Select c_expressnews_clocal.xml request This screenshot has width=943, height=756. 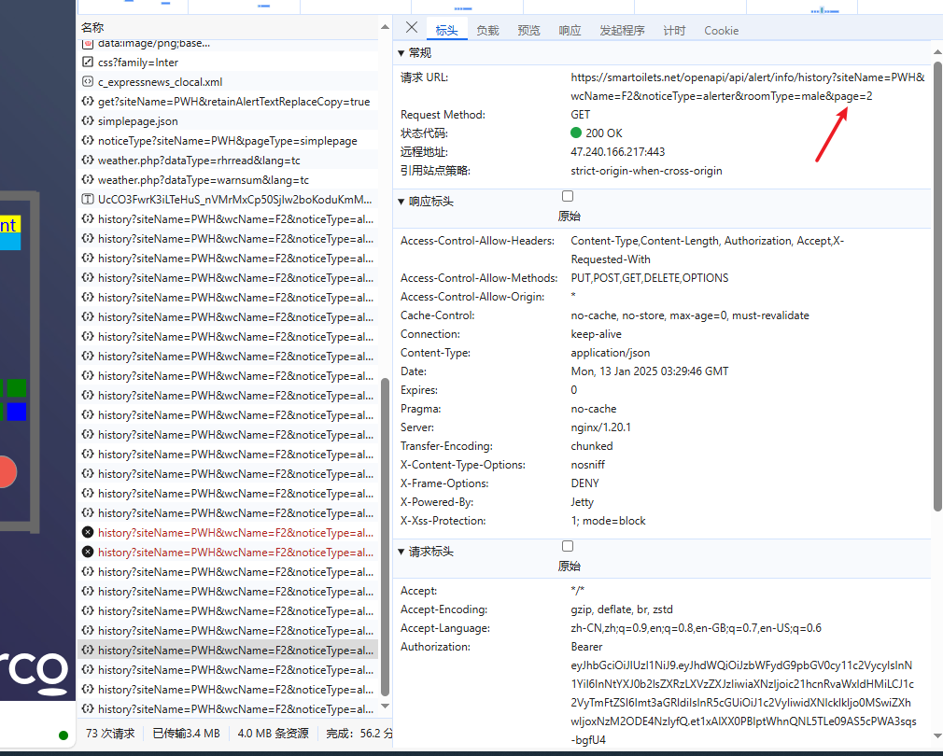[x=229, y=82]
